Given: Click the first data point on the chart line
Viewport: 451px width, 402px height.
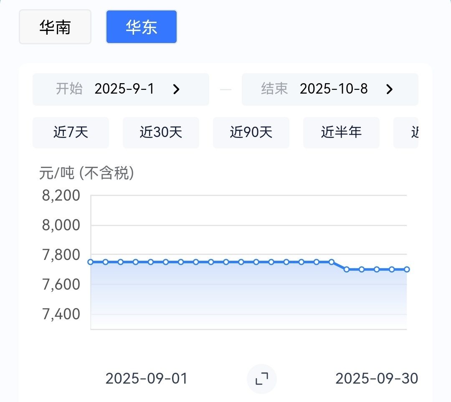Looking at the screenshot, I should point(91,262).
